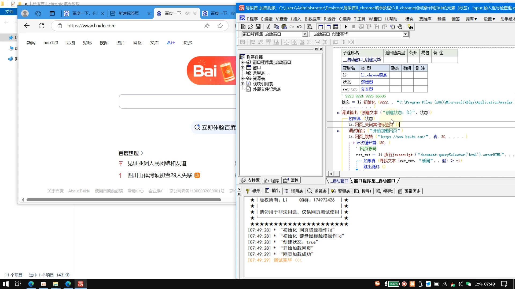Screen dimensions: 515x289
Task: Toggle the bottom status panel layout icon
Action: click(x=328, y=27)
